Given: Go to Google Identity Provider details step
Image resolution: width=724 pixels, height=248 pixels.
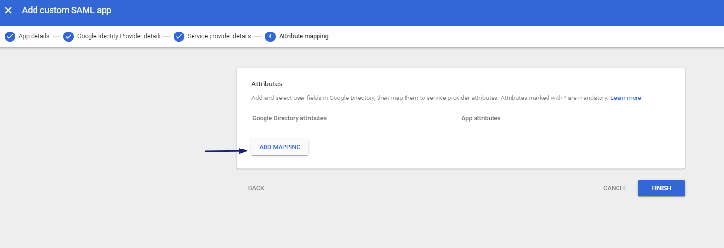Looking at the screenshot, I should coord(119,36).
